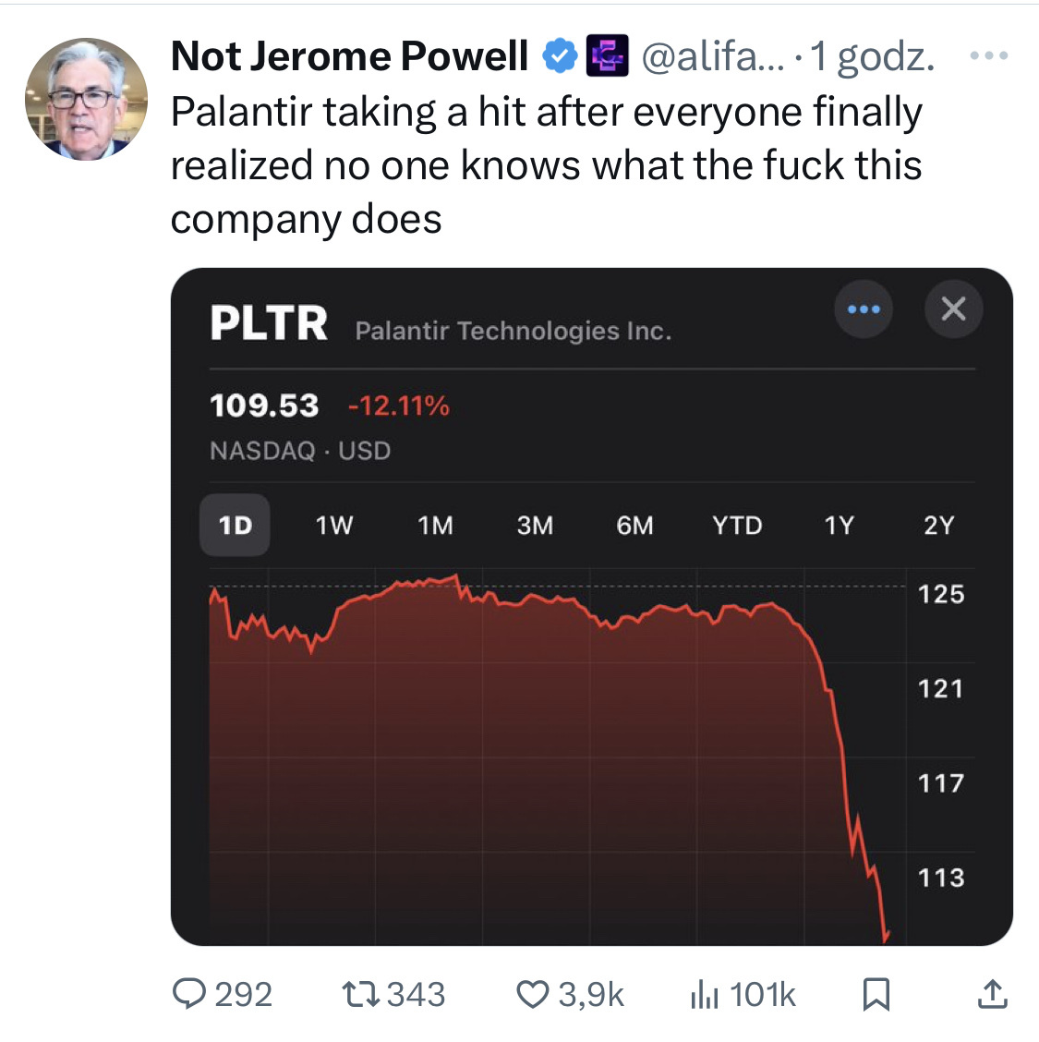
Task: Open the reply icon with 292 comments
Action: [190, 994]
